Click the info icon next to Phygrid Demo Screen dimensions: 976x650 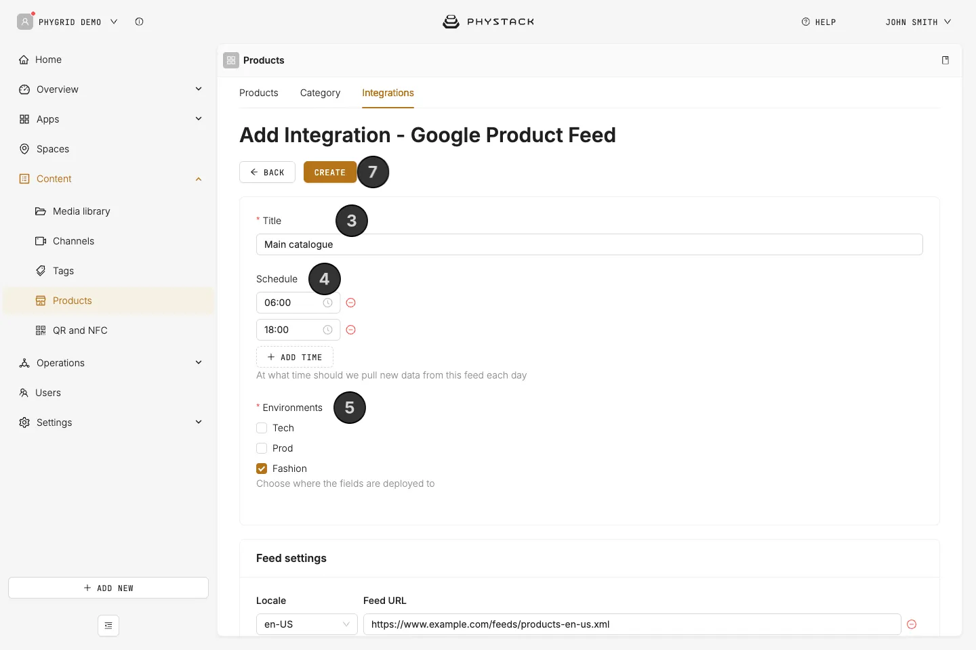point(139,22)
